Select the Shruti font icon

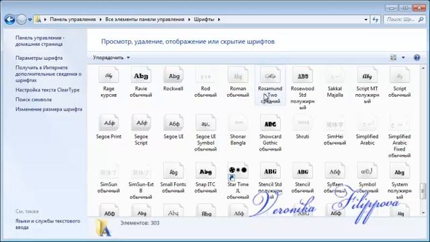[x=302, y=123]
